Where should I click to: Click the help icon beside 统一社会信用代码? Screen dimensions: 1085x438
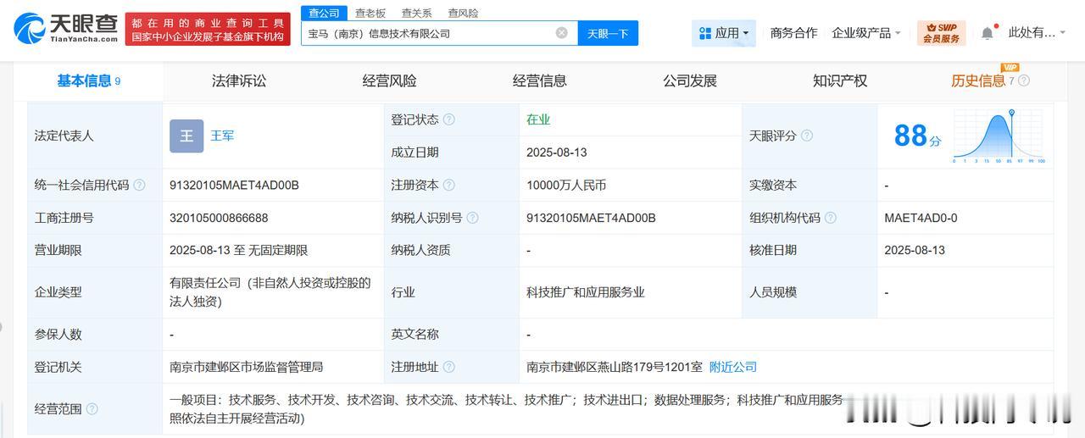(139, 185)
